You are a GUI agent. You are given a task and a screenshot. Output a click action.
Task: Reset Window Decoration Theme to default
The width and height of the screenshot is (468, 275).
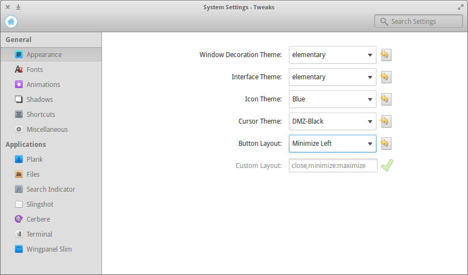pyautogui.click(x=385, y=55)
